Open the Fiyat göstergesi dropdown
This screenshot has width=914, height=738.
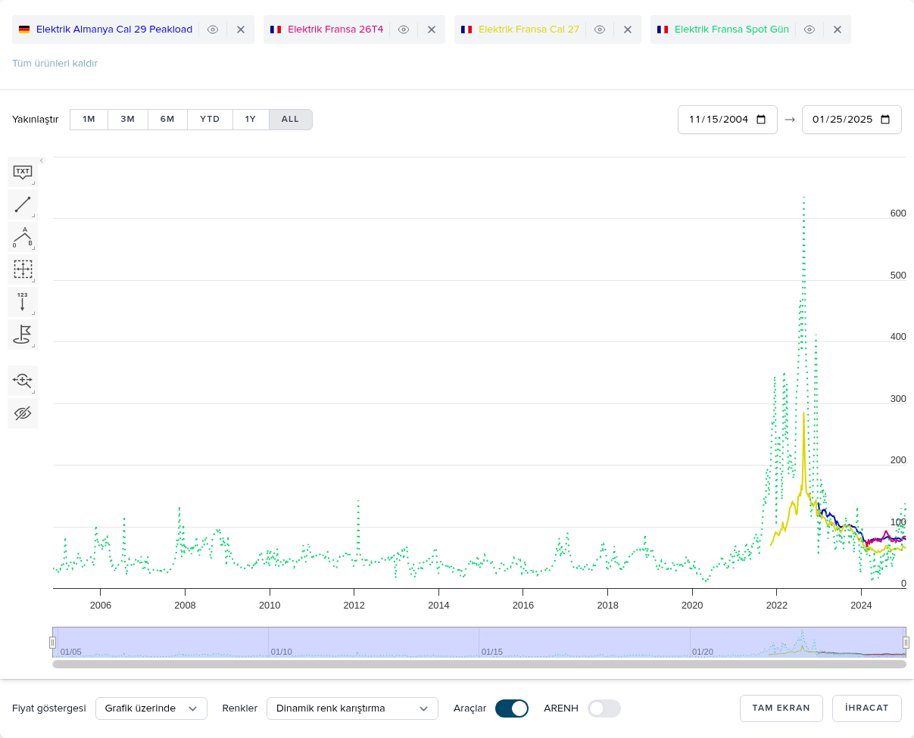coord(151,708)
